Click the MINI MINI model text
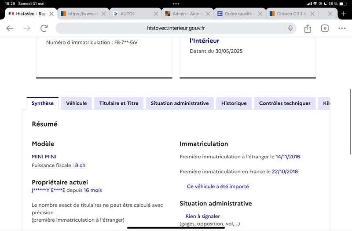The image size is (352, 231). click(44, 157)
